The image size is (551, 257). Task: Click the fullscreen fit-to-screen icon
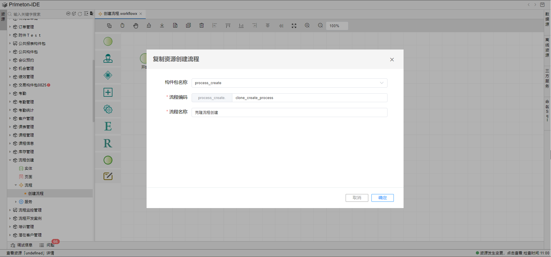(294, 26)
